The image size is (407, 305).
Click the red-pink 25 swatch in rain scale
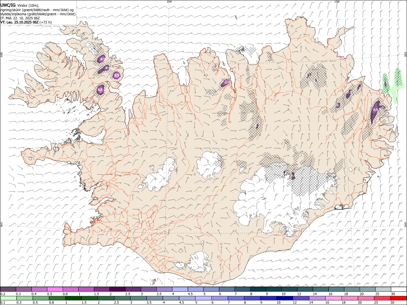382,298
